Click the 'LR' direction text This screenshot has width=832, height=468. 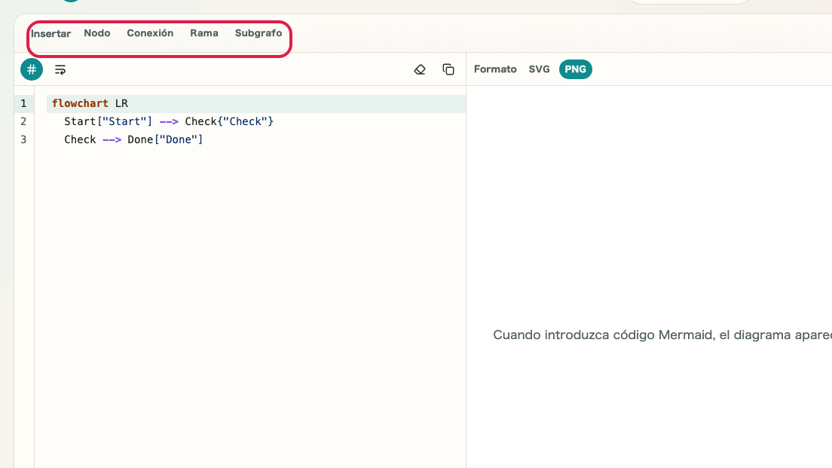[121, 103]
